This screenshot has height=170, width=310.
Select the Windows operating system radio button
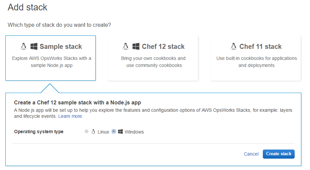114,131
